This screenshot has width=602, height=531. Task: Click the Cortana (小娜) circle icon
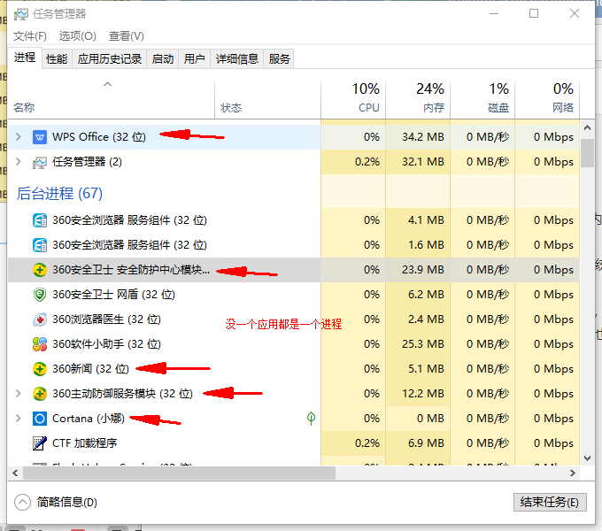(40, 419)
